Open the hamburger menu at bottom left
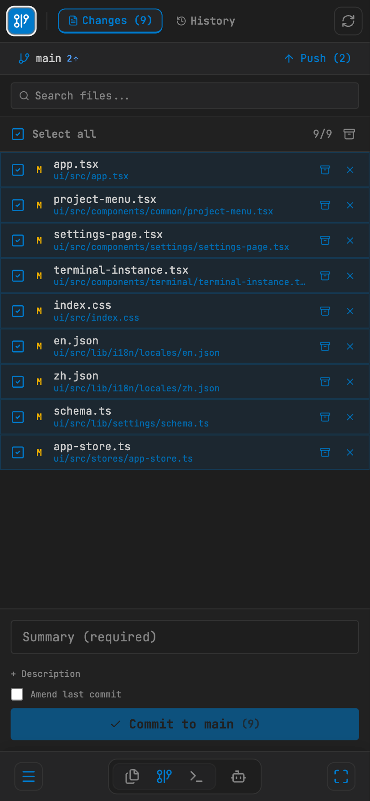This screenshot has height=801, width=370. click(x=29, y=776)
